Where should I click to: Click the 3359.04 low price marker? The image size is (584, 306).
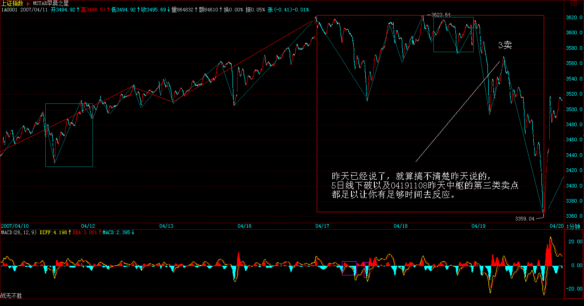point(525,219)
